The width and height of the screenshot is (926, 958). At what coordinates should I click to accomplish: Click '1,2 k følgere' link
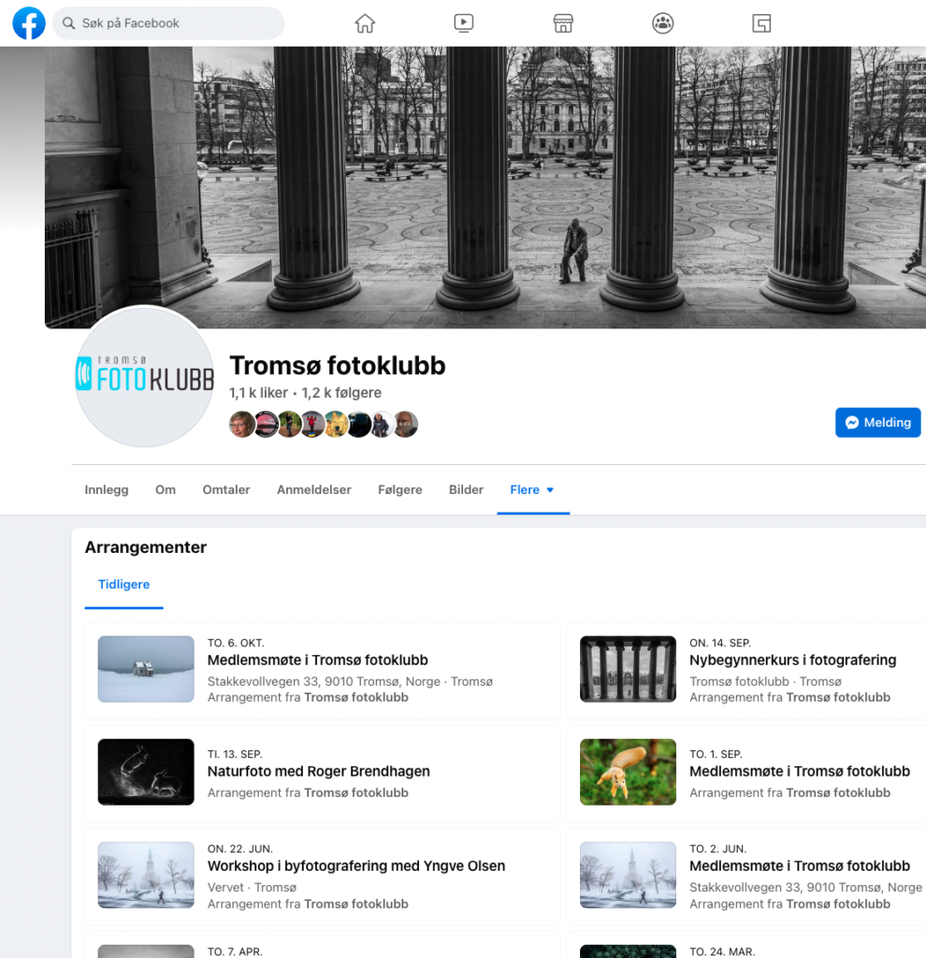pos(341,392)
